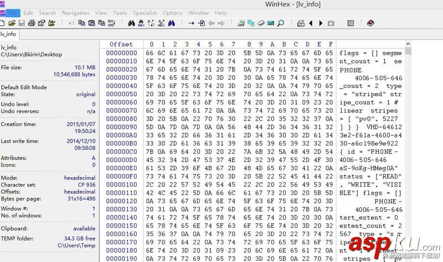This screenshot has height=262, width=443.
Task: Click the Print icon in toolbar
Action: click(32, 23)
